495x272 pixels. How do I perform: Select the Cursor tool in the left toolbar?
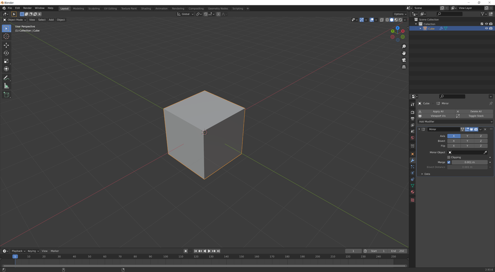[x=6, y=36]
